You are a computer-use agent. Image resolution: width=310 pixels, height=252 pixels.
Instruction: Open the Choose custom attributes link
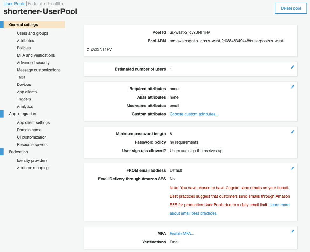point(194,114)
